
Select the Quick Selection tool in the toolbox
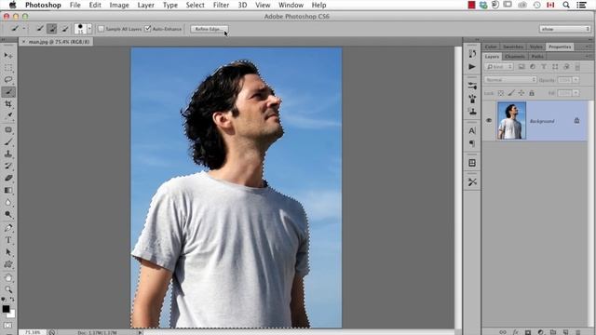point(8,92)
